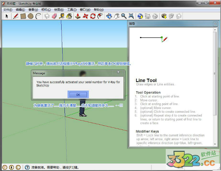Close the Instructor panel
The height and width of the screenshot is (171, 221).
click(215, 24)
